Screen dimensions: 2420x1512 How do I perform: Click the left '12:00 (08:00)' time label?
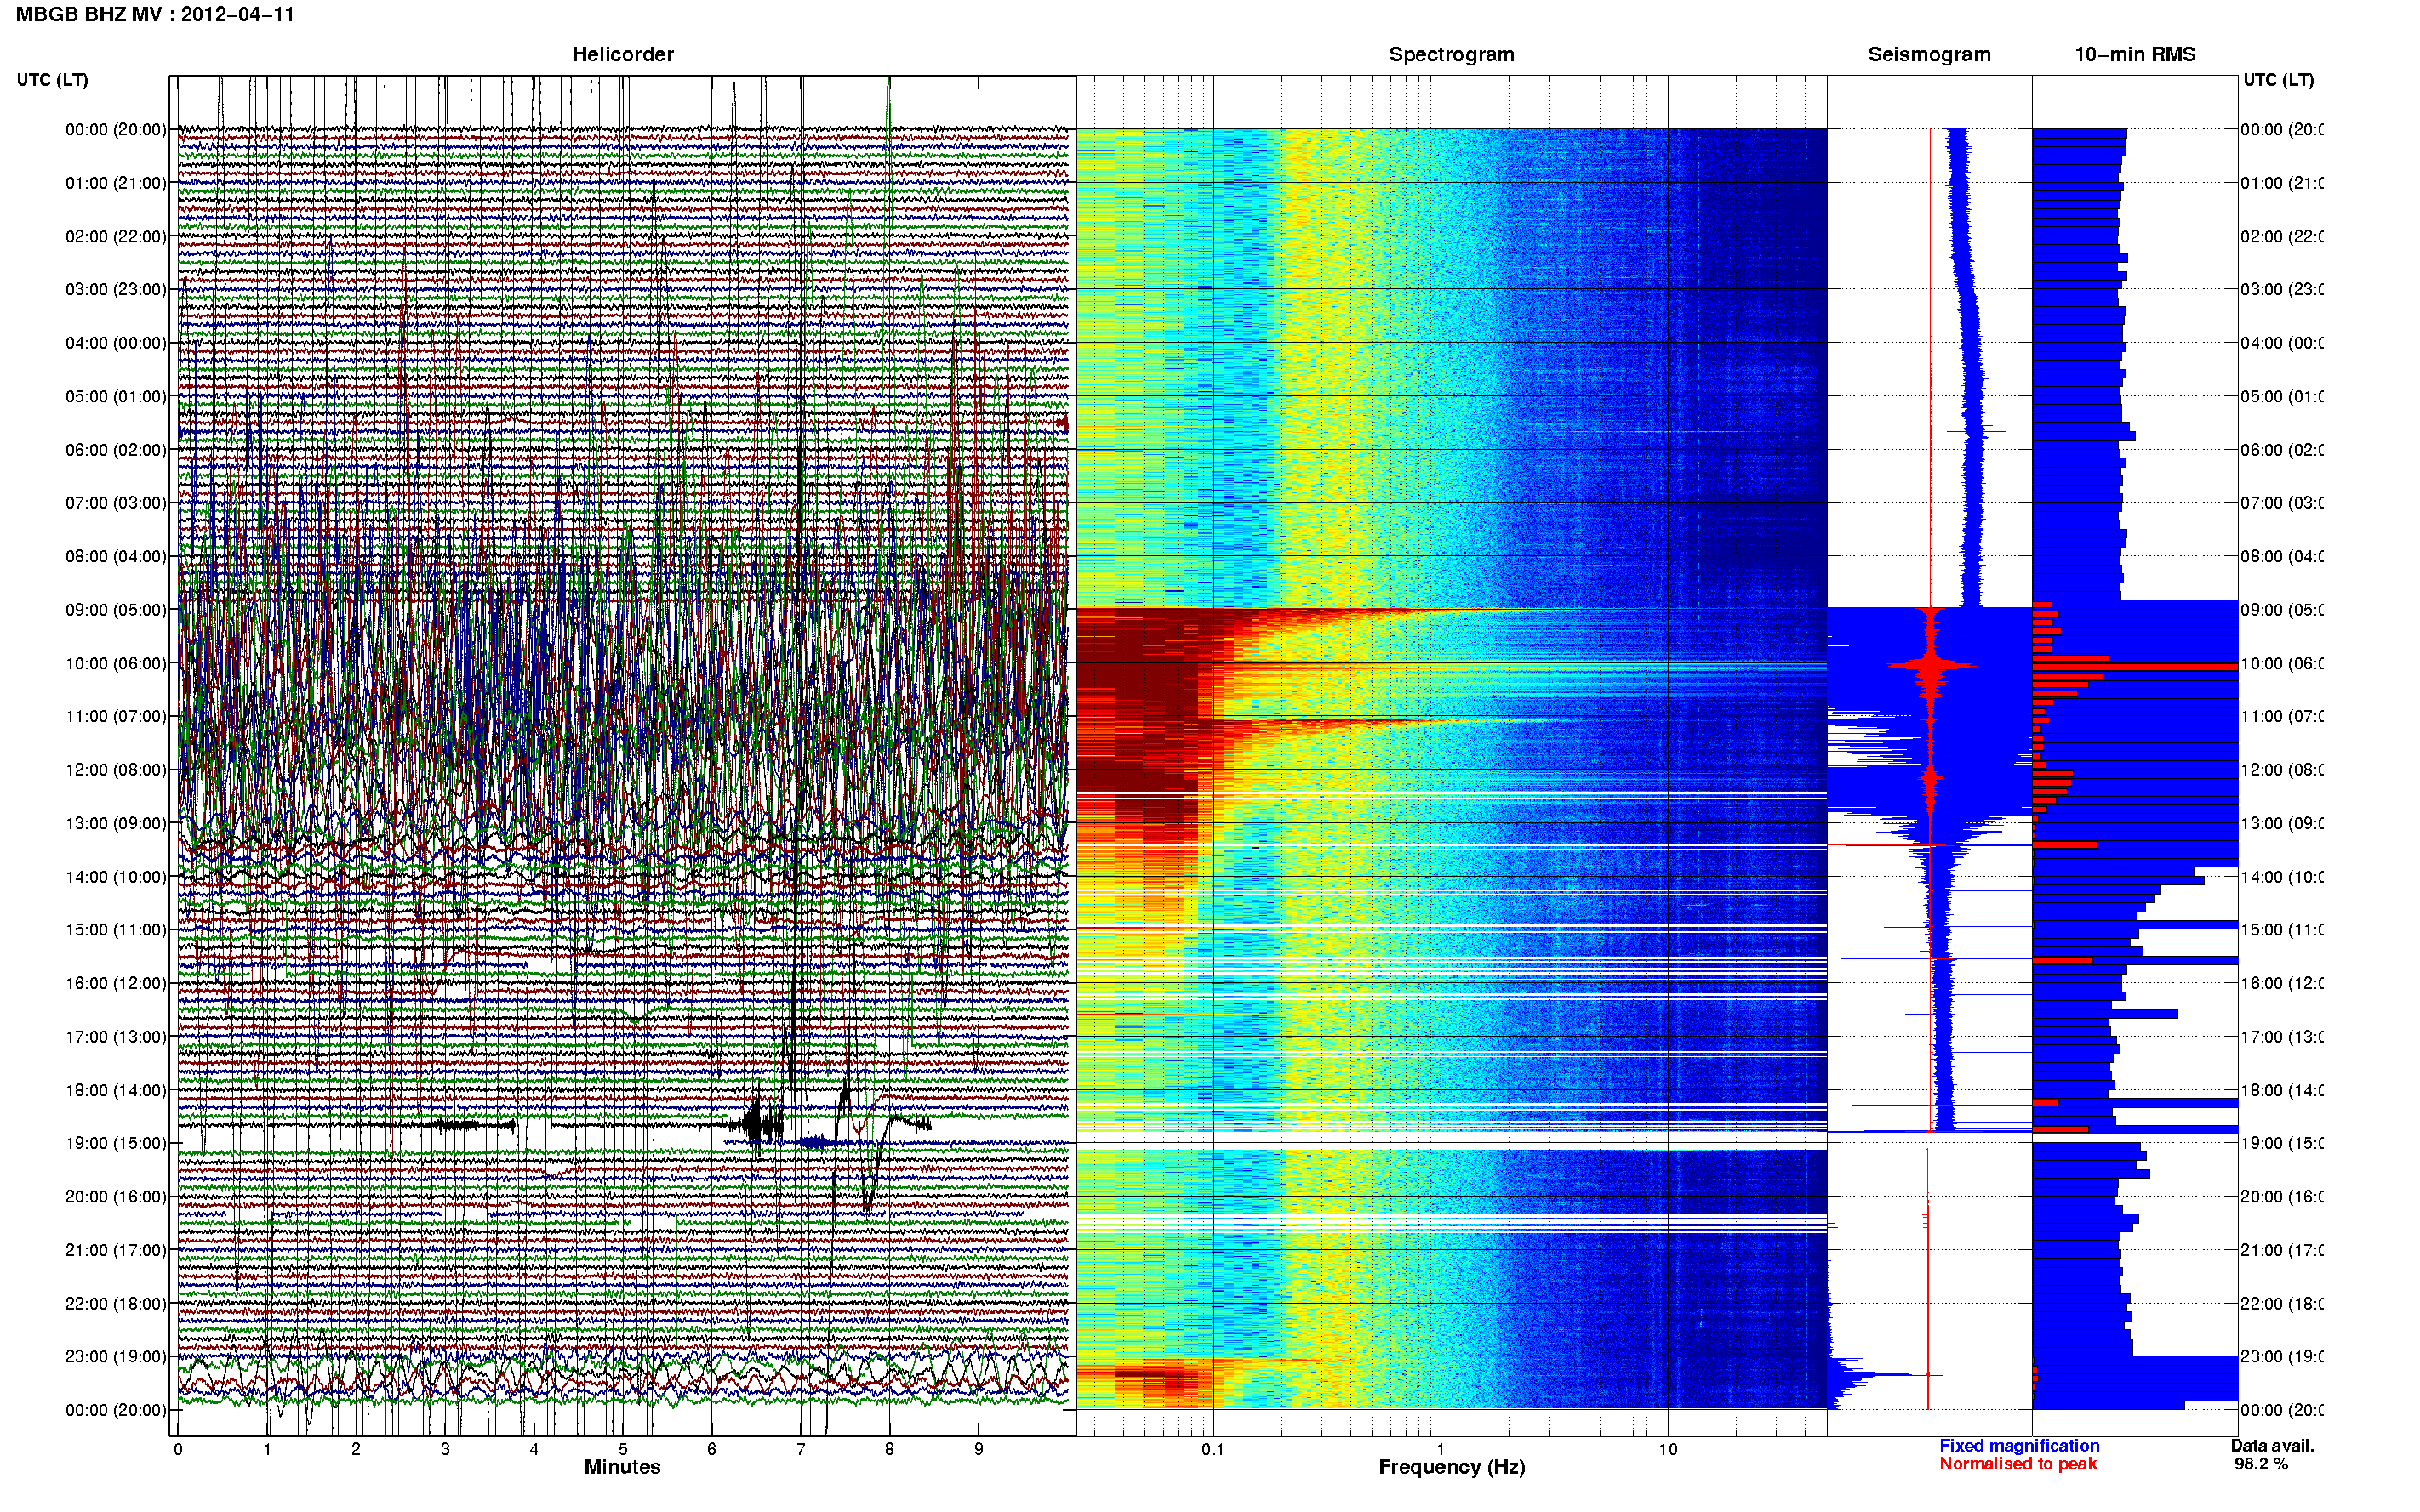[x=116, y=770]
